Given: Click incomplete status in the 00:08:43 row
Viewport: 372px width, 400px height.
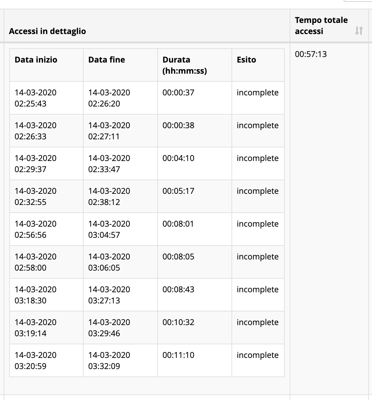Looking at the screenshot, I should tap(257, 289).
